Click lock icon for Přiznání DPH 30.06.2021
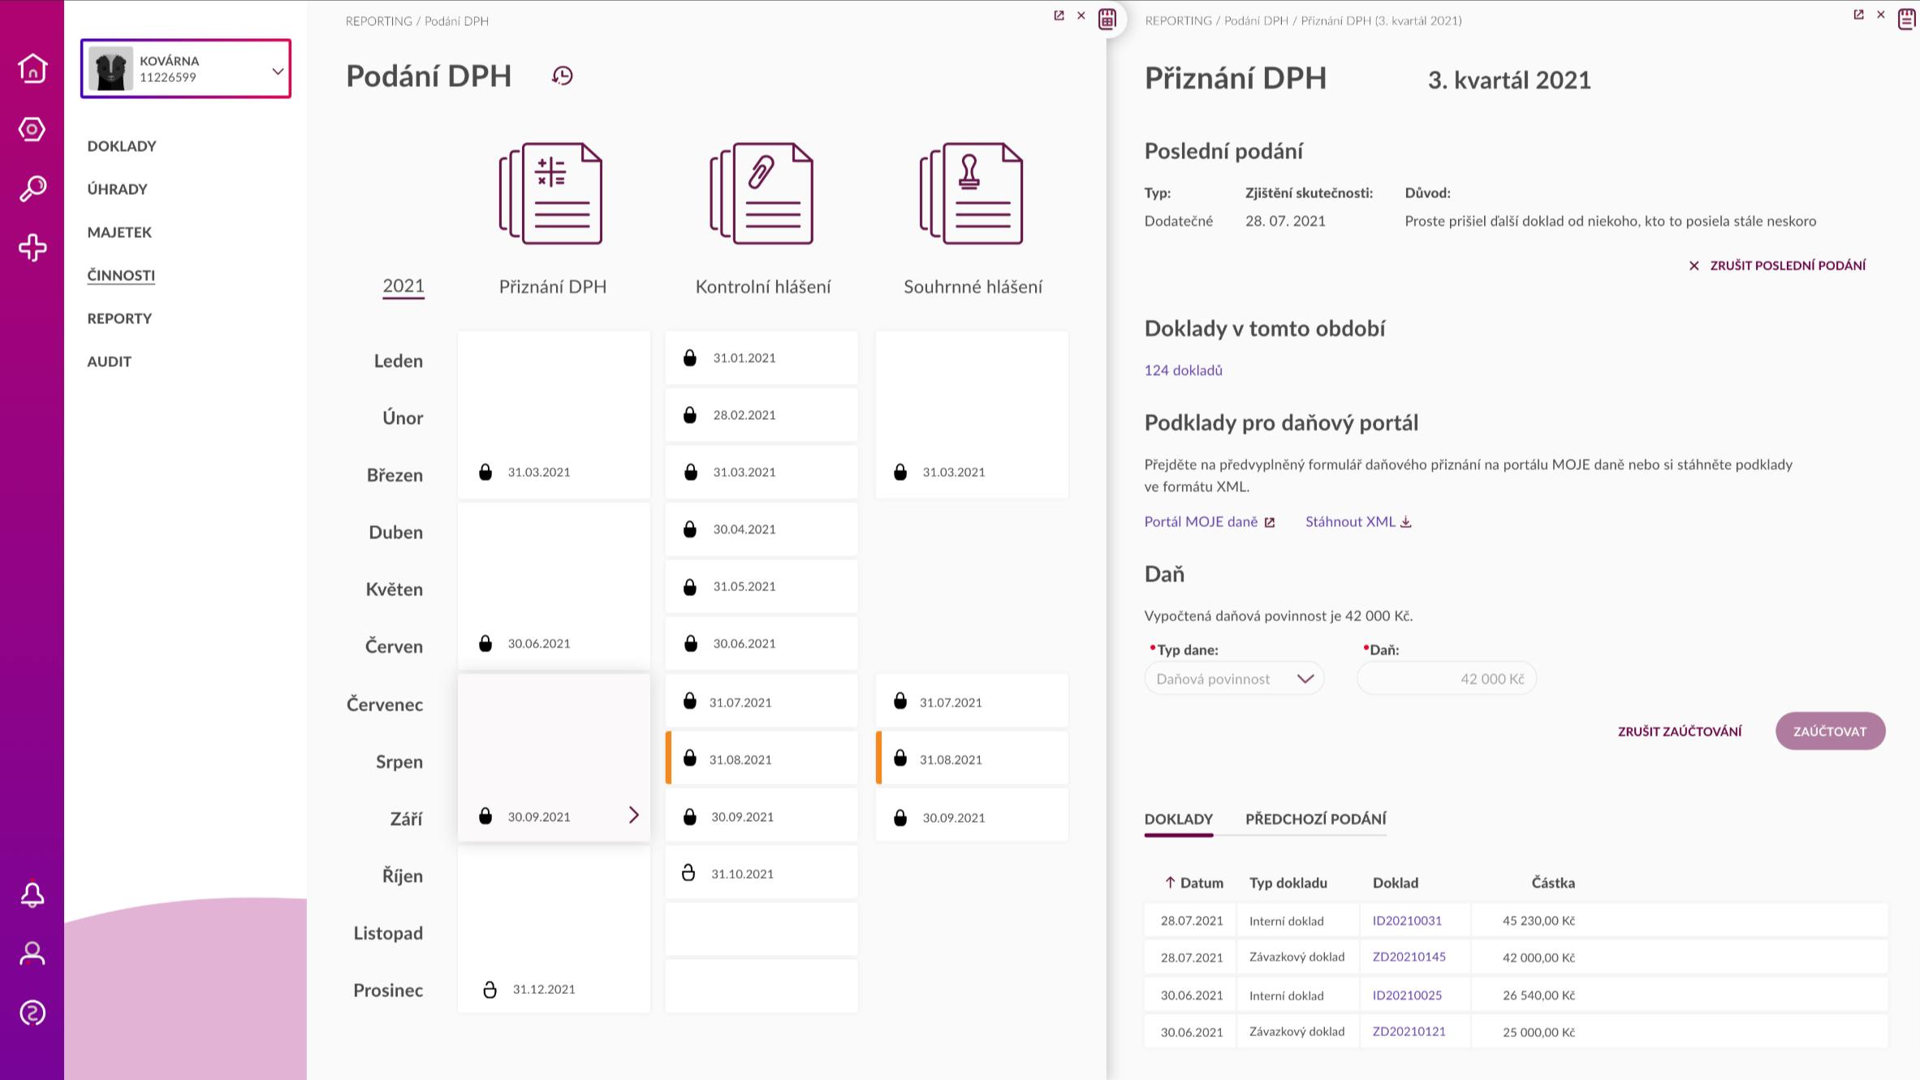 [485, 643]
